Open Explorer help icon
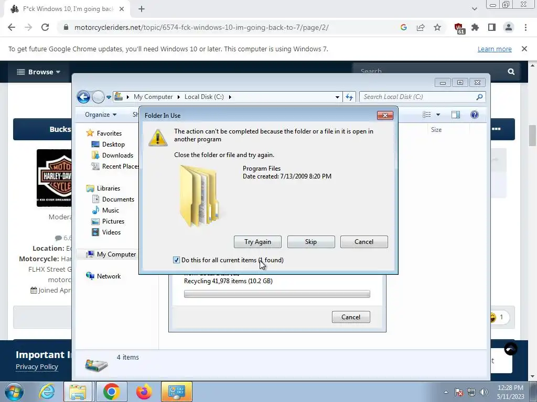This screenshot has height=402, width=537. pyautogui.click(x=474, y=115)
